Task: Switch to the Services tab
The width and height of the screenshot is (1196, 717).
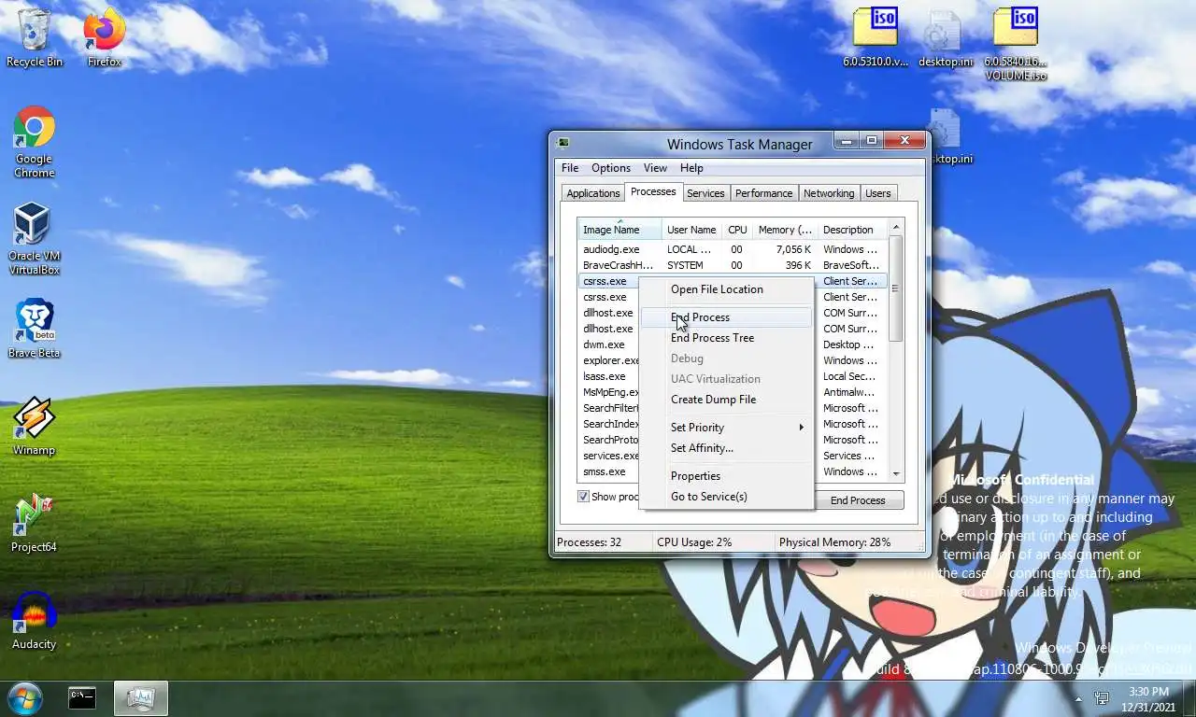Action: 705,193
